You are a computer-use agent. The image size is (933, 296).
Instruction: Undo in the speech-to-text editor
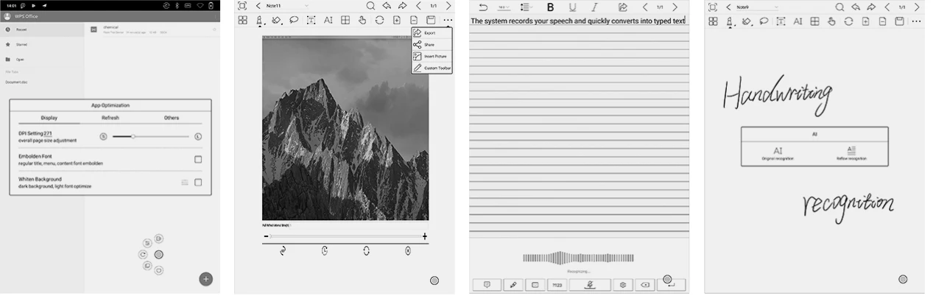click(x=483, y=7)
